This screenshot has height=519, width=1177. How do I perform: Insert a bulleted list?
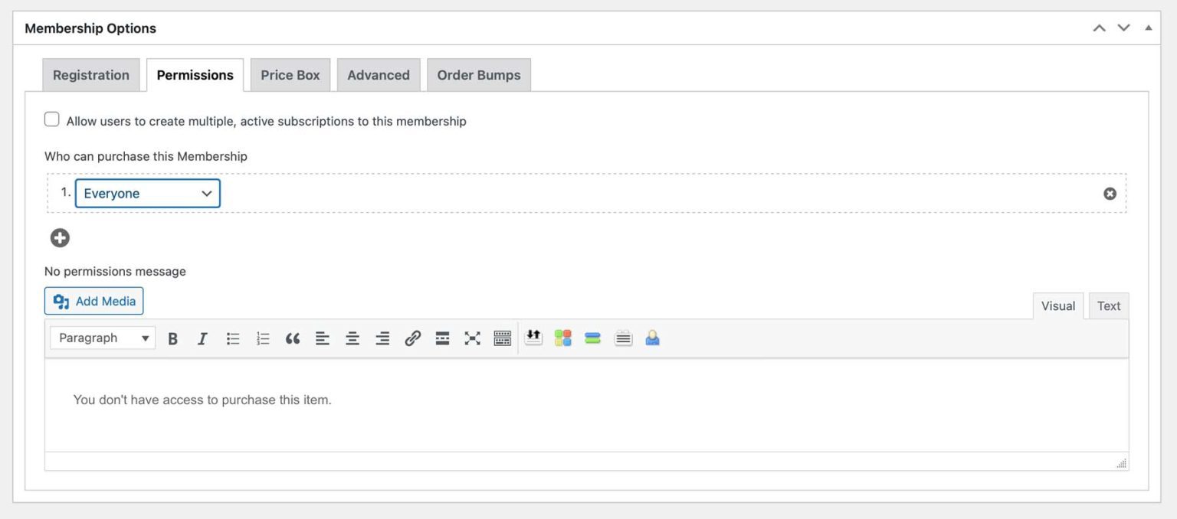pos(232,338)
